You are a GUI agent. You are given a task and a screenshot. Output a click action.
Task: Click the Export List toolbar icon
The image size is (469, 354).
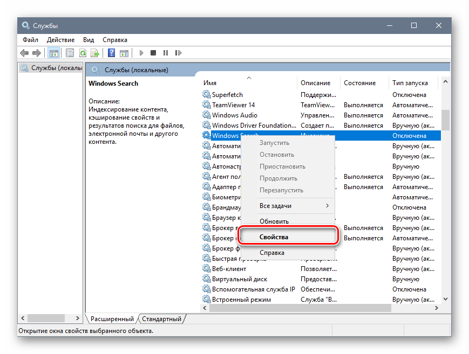(x=95, y=53)
